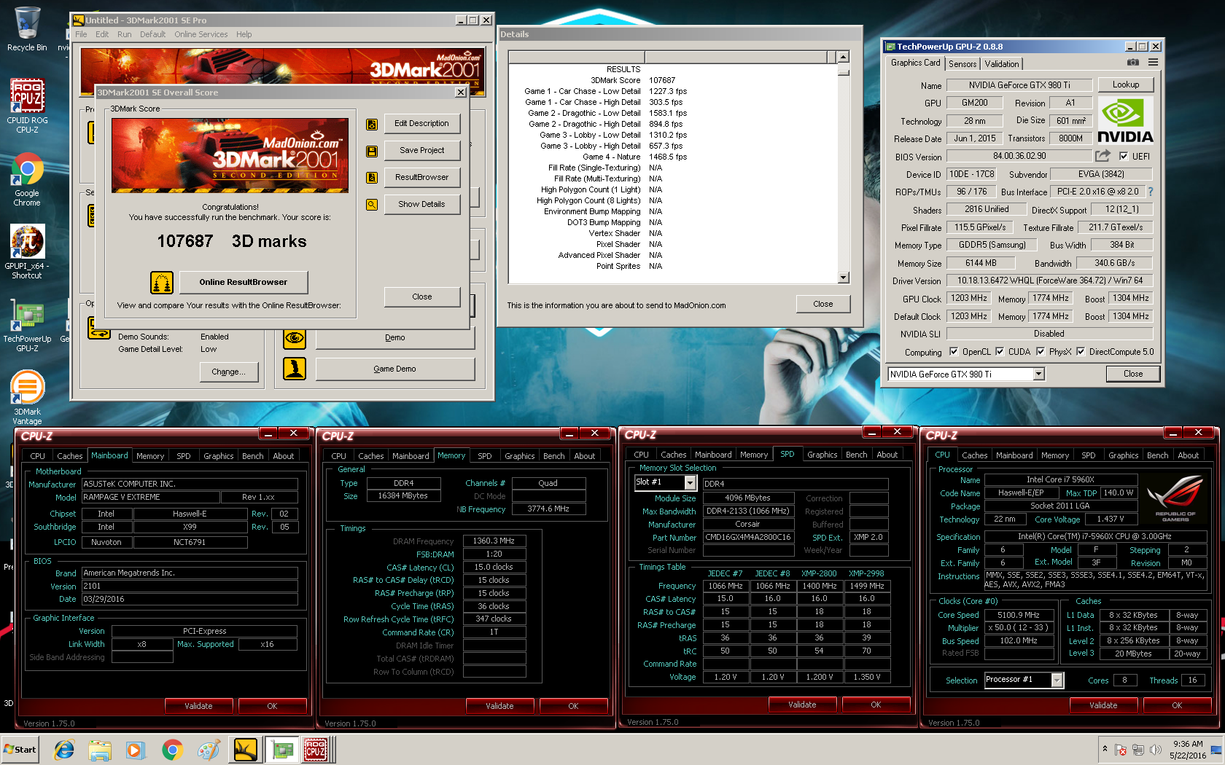
Task: Launch the 3DMark Vantage desktop icon
Action: tap(27, 398)
